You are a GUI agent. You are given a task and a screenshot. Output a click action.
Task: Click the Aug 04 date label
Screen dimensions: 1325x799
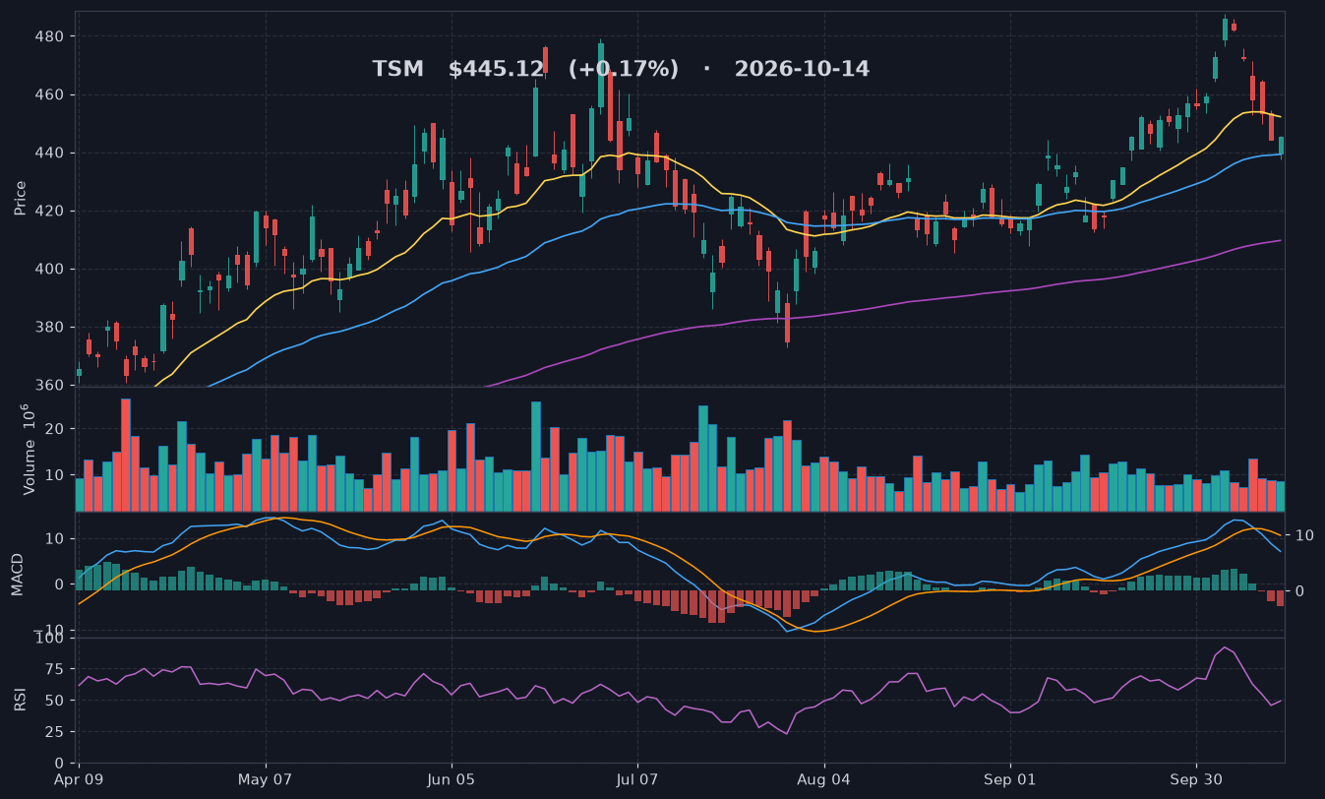coord(823,779)
